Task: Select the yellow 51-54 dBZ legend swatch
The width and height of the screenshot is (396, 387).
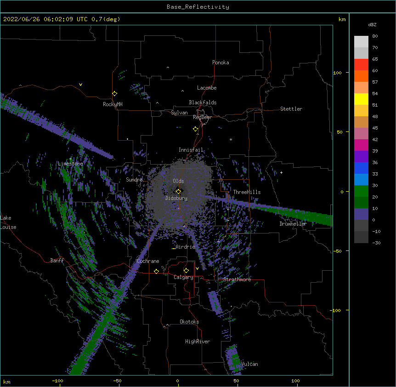Action: (361, 99)
